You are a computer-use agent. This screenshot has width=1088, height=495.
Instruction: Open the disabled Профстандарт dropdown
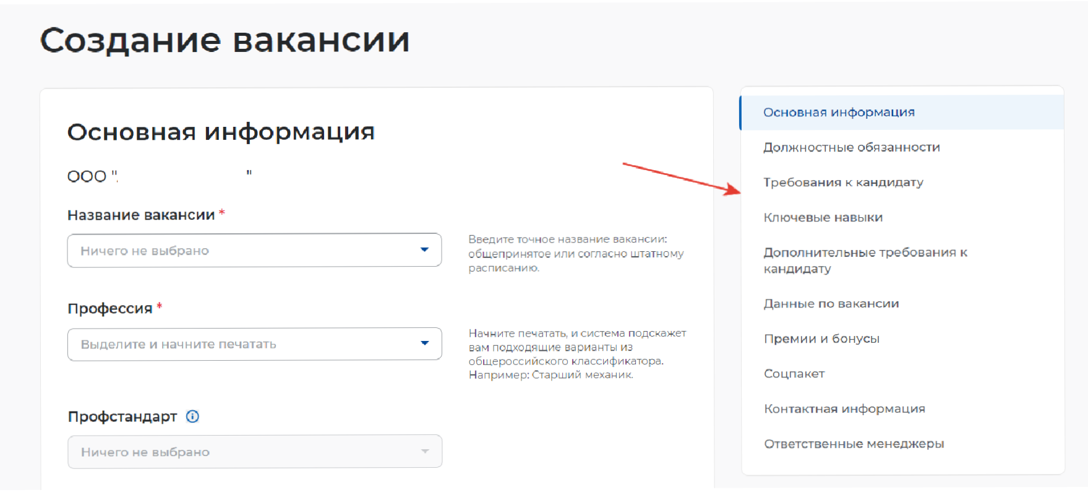pos(254,452)
